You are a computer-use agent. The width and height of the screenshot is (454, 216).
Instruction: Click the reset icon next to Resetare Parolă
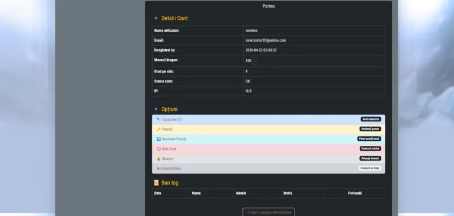[x=158, y=139]
